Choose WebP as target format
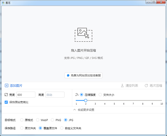 [x=37, y=120]
